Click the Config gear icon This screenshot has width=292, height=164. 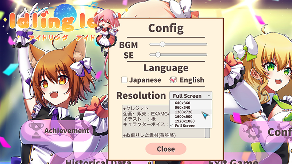[x=254, y=131]
